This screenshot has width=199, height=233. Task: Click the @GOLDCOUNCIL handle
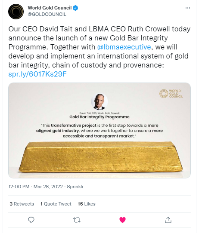tap(47, 14)
